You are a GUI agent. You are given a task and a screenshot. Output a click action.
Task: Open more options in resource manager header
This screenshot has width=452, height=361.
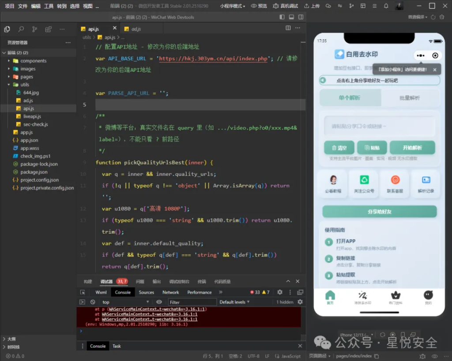68,43
